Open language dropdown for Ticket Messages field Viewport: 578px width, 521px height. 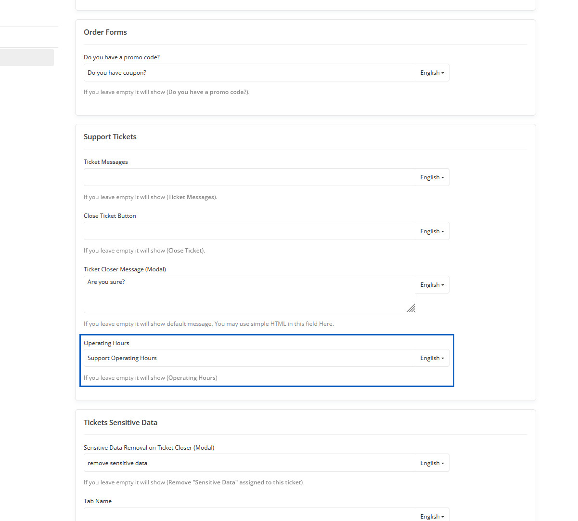pyautogui.click(x=432, y=177)
